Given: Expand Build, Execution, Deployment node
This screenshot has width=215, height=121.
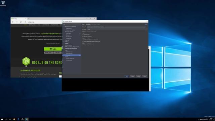Looking at the screenshot, I should [64, 47].
